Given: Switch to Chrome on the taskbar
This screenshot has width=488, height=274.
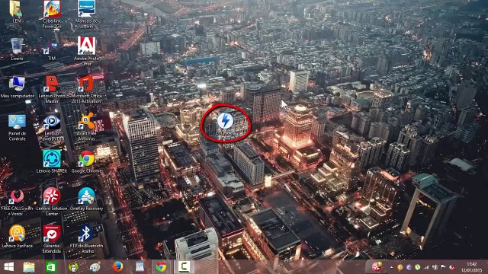Looking at the screenshot, I should pos(161,267).
